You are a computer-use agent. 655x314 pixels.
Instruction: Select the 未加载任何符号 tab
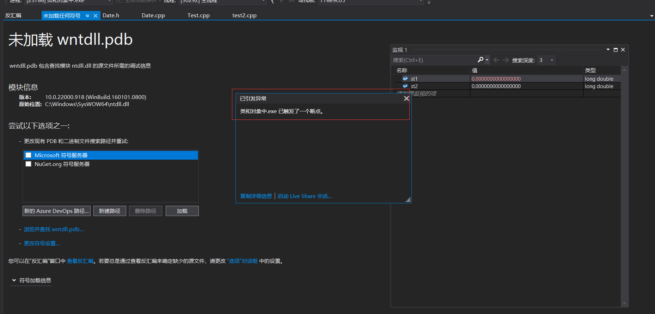point(62,16)
